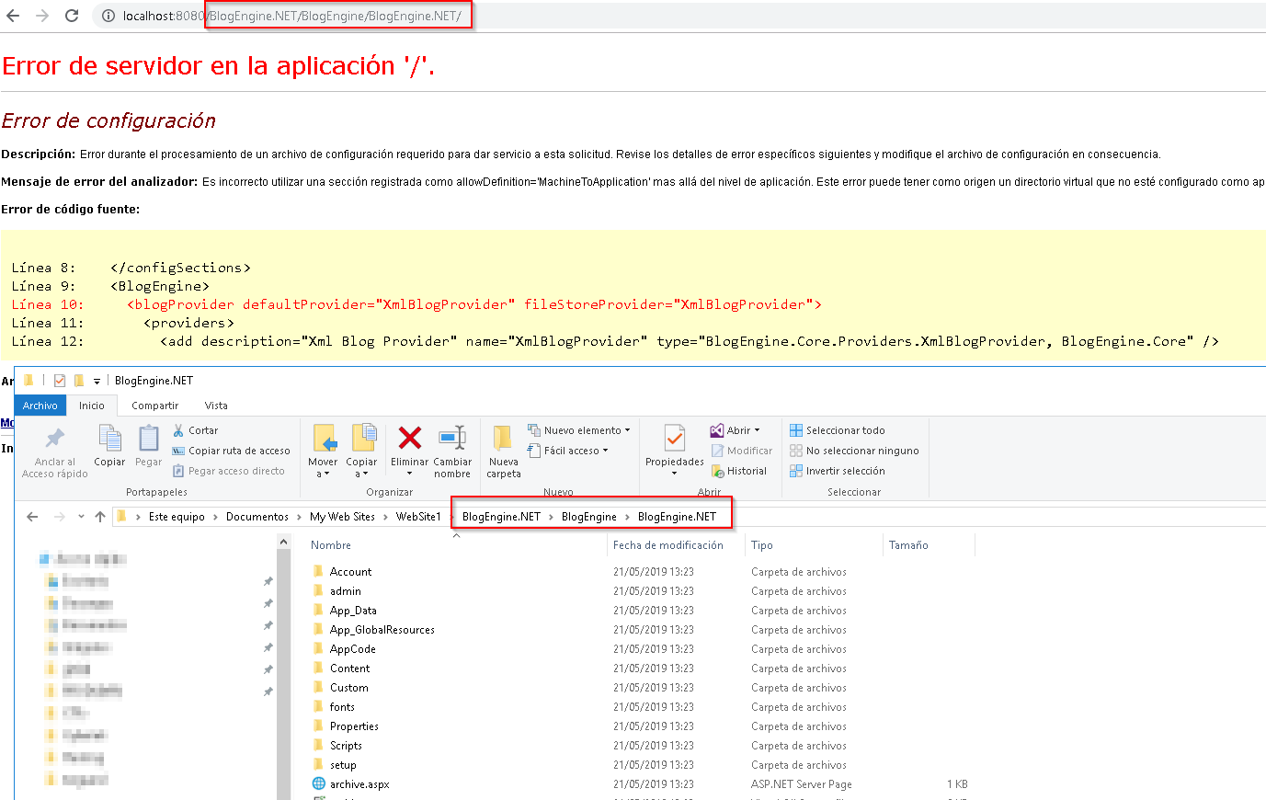
Task: Open recent locations dropdown in Explorer
Action: click(81, 517)
